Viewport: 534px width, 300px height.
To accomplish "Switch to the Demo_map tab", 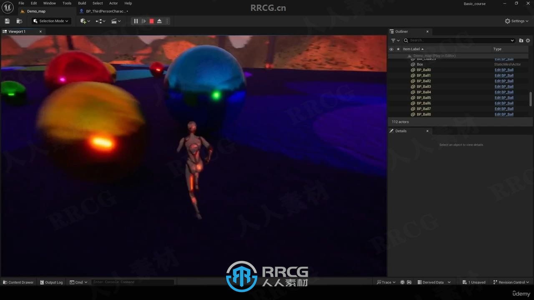I will [36, 11].
